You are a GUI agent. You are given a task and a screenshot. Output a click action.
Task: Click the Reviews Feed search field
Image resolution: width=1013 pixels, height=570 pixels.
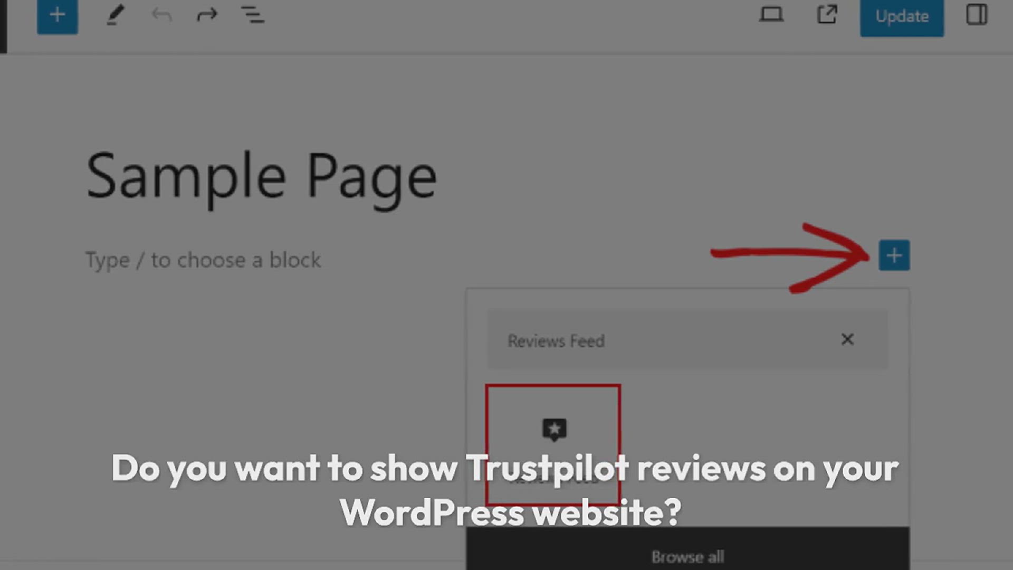point(687,340)
